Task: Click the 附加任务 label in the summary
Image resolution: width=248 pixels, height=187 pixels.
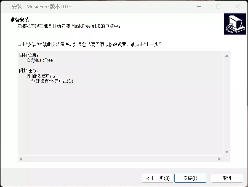Action: pyautogui.click(x=29, y=71)
